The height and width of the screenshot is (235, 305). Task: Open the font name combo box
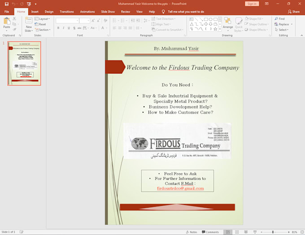pos(67,21)
